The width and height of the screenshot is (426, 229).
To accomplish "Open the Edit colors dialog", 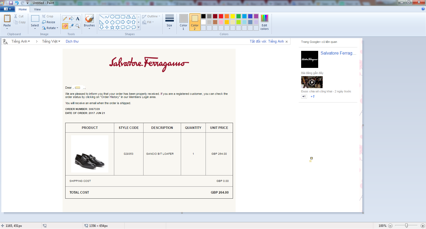I will (264, 22).
